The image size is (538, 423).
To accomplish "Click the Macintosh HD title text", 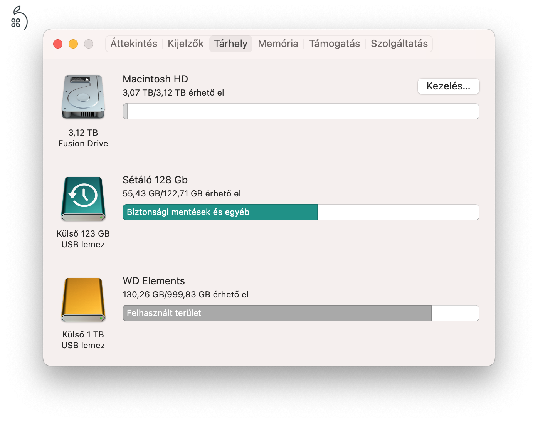I will point(155,79).
